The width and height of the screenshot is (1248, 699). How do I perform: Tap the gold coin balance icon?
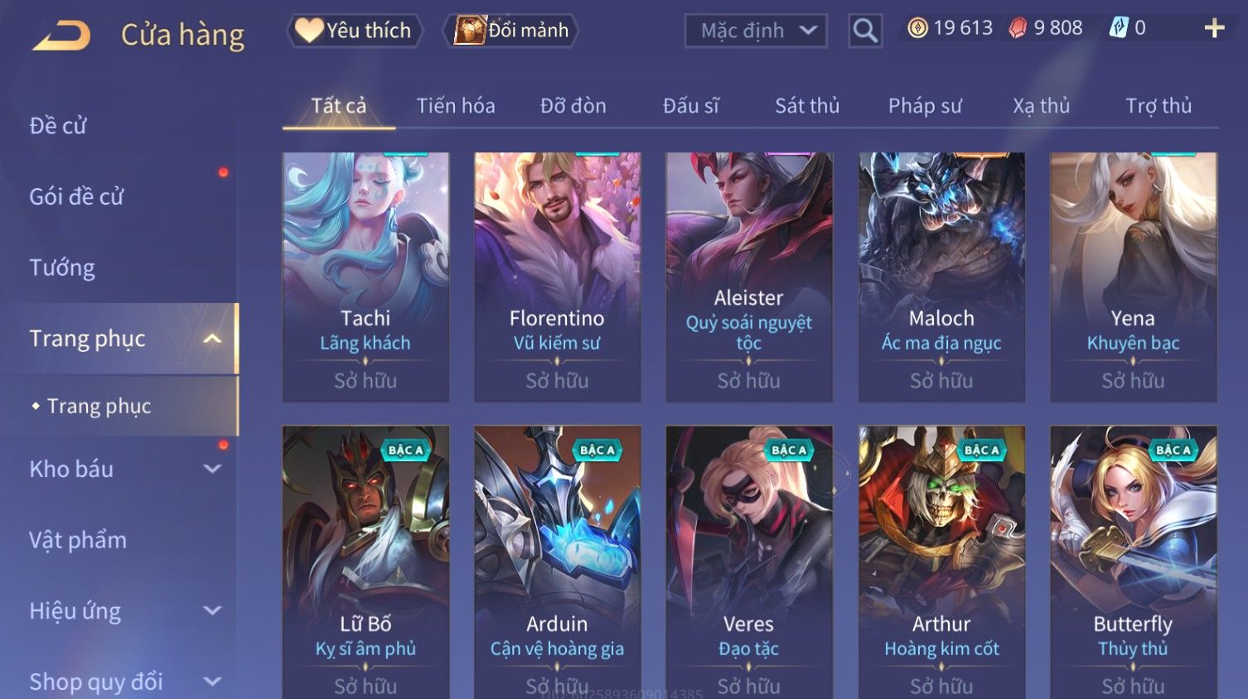click(917, 28)
